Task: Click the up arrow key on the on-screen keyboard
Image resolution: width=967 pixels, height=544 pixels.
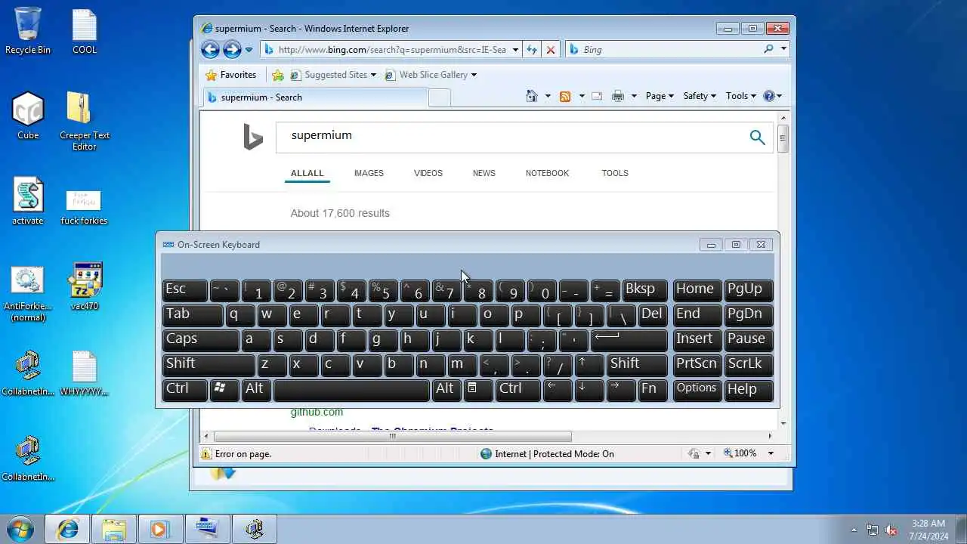Action: tap(589, 364)
